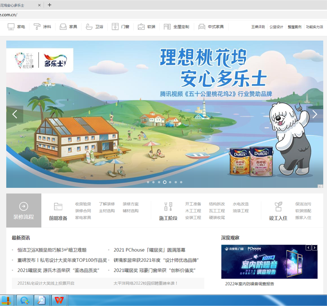Open 重磅发布 私宅设计大奖年度TOP100作品奖
The width and height of the screenshot is (327, 306).
(62, 260)
